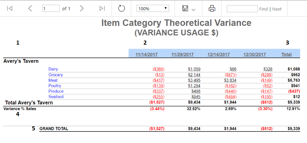
Task: Click the Next search link
Action: 277,9
